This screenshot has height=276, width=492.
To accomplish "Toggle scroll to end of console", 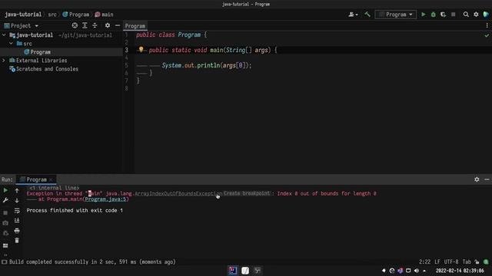I will point(17,221).
